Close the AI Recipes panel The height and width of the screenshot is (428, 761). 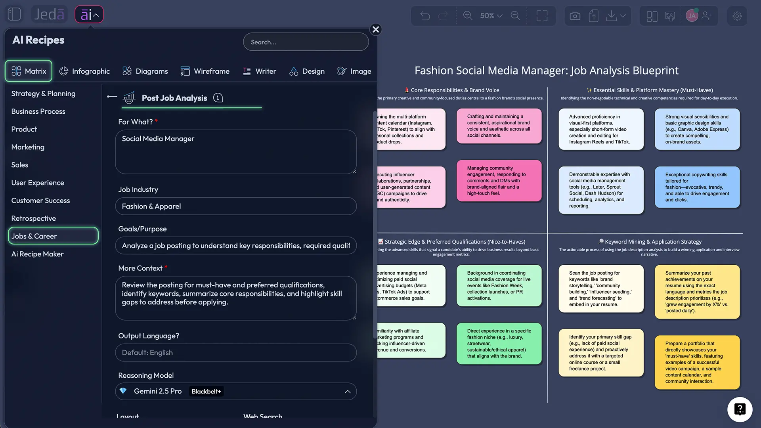coord(376,29)
